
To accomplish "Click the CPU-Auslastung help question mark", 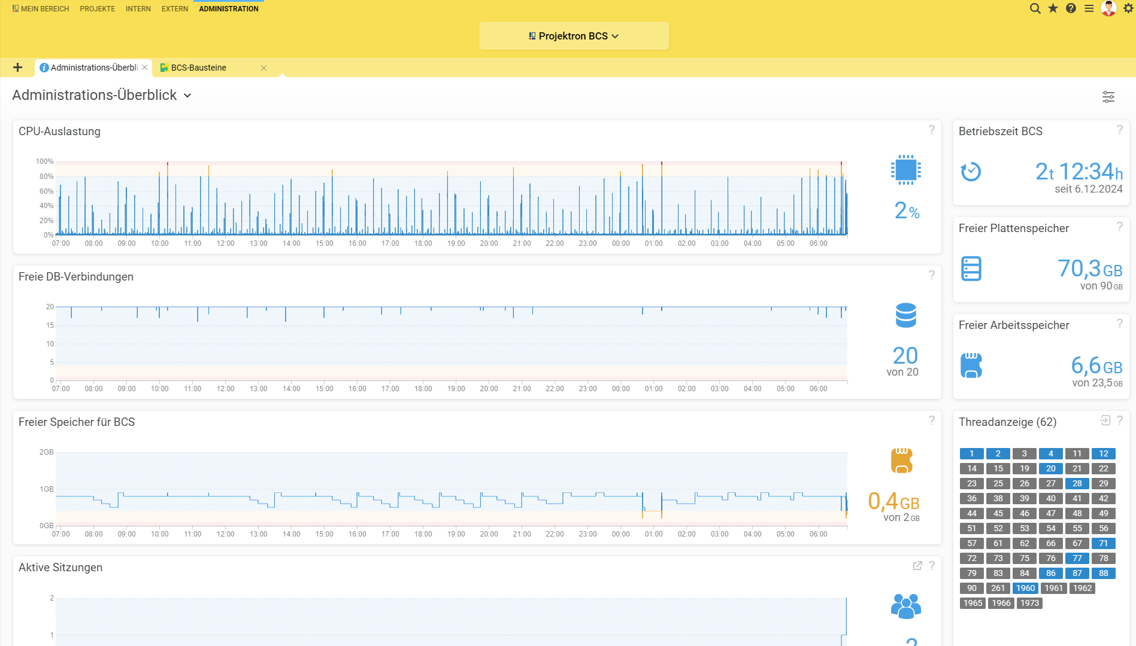I will [931, 129].
